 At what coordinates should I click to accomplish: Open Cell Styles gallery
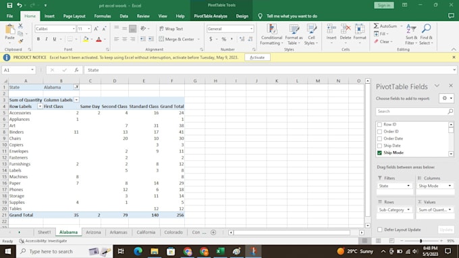point(311,34)
